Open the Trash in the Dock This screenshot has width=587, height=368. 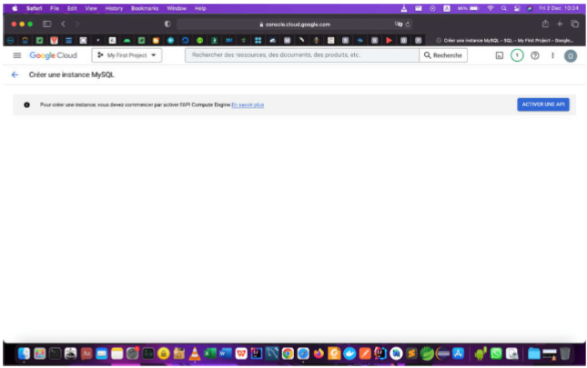pos(565,353)
